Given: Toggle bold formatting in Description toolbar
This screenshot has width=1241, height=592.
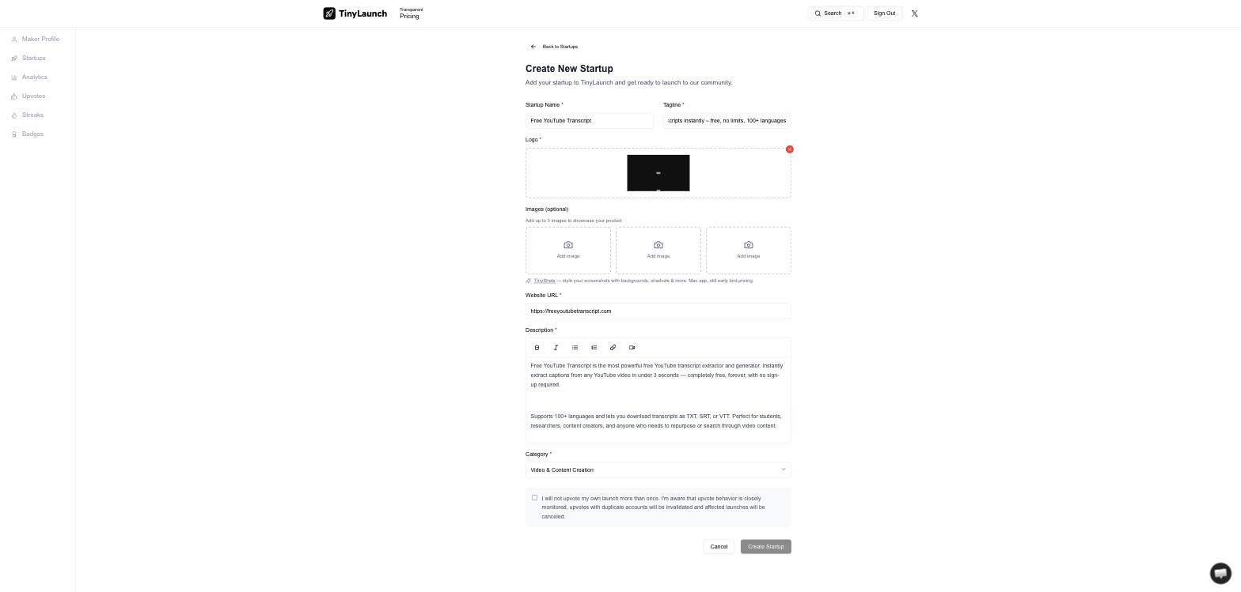Looking at the screenshot, I should (537, 348).
